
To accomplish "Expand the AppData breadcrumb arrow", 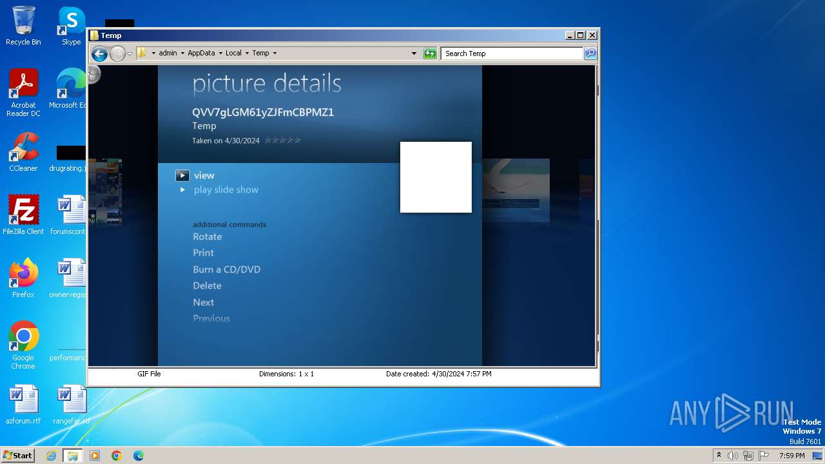I will point(220,53).
